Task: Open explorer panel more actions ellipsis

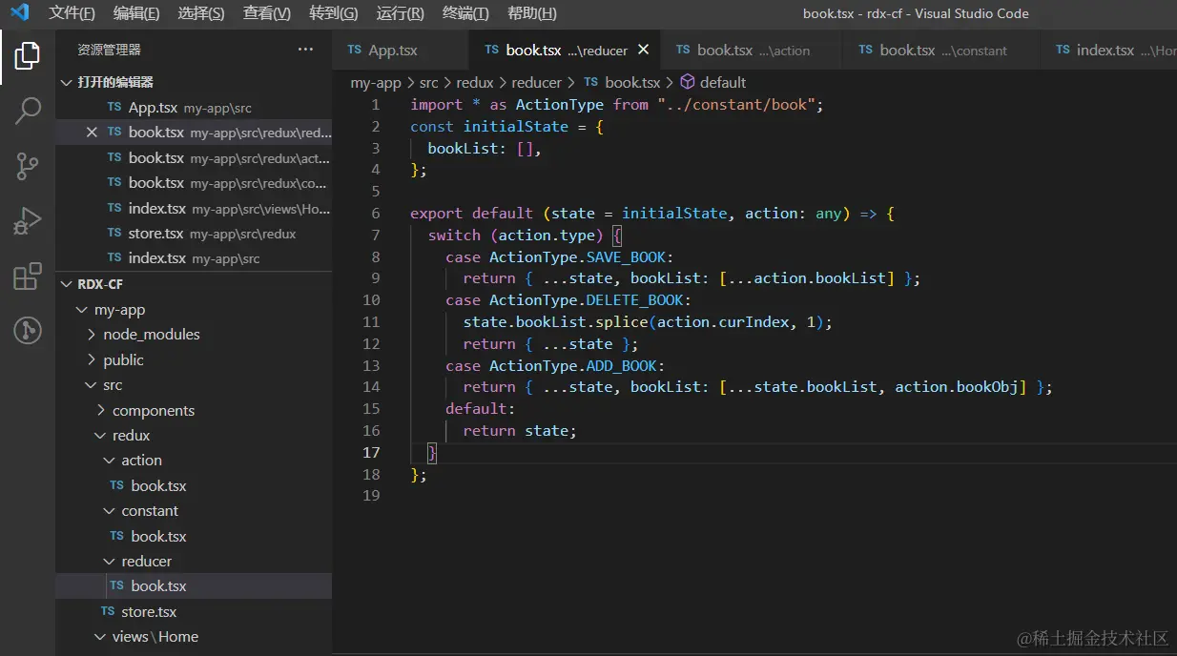Action: (x=305, y=50)
